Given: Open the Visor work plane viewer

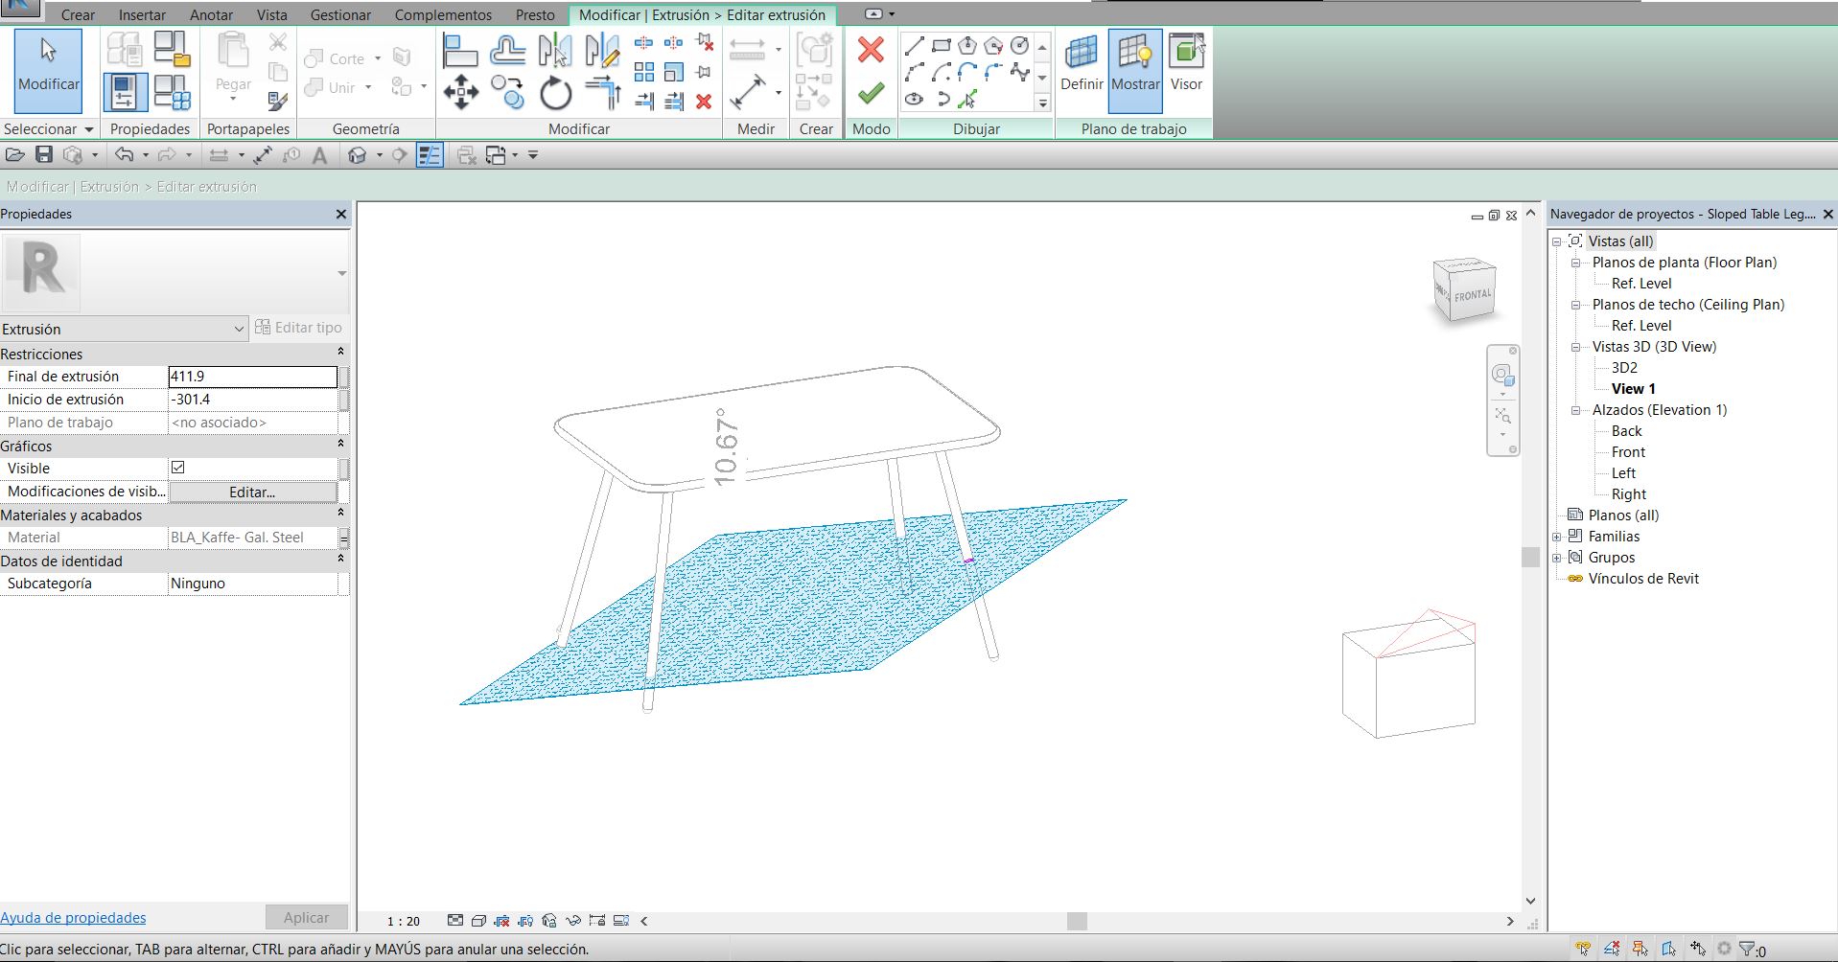Looking at the screenshot, I should [1186, 67].
